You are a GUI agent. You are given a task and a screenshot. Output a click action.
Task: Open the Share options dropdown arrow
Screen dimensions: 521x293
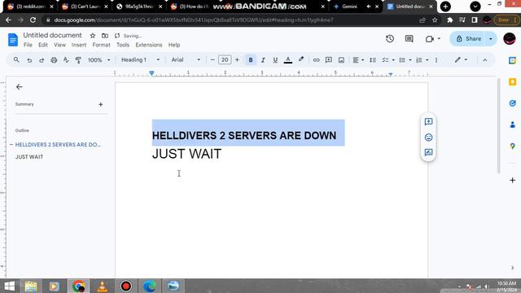point(491,39)
